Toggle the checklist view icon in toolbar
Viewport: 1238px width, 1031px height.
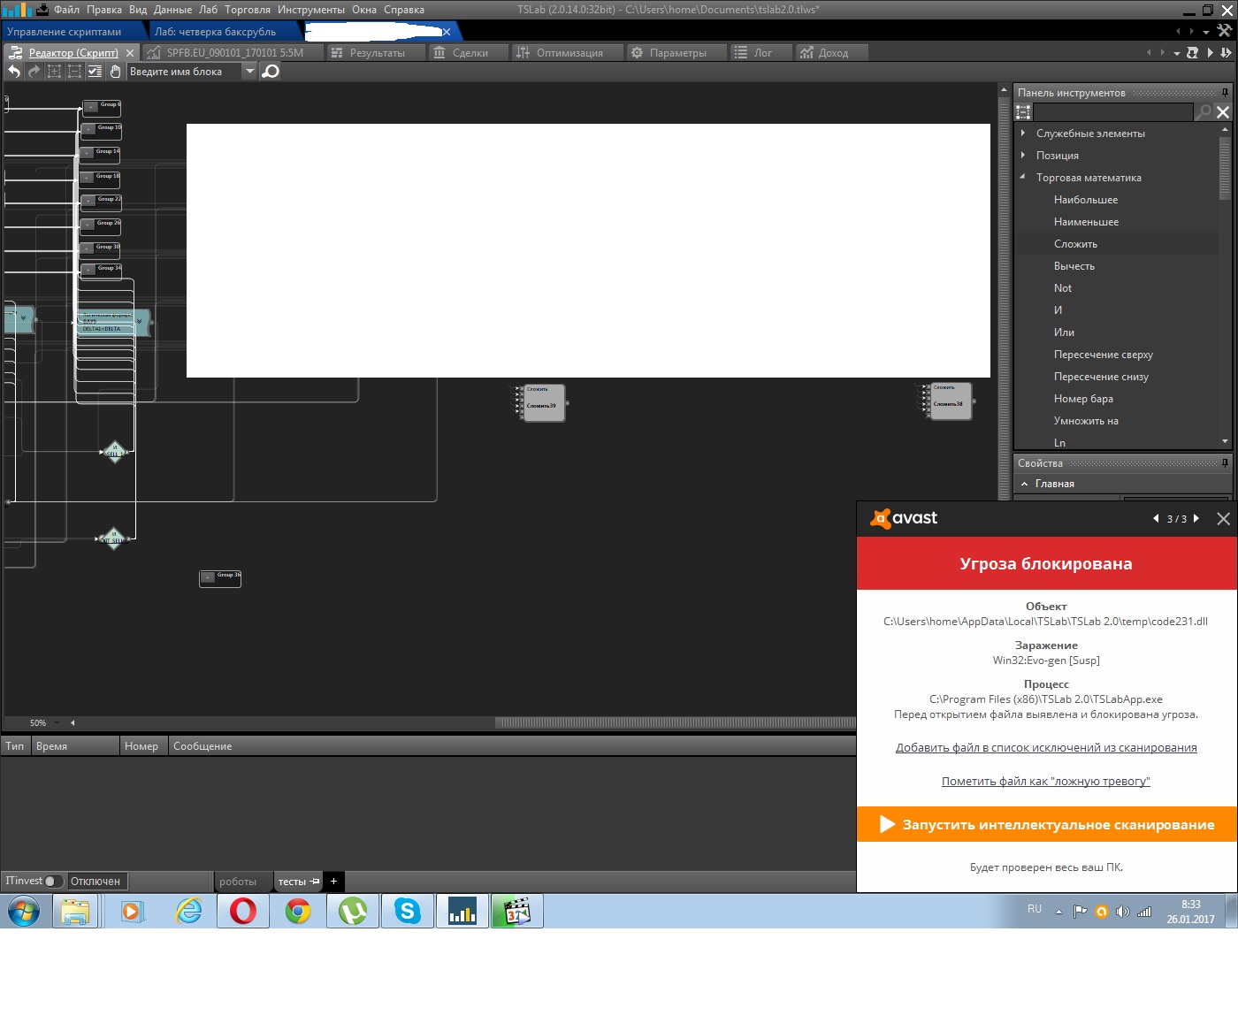95,72
